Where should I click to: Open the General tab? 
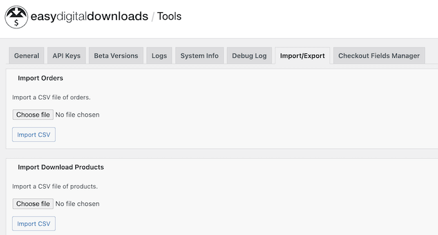coord(26,55)
